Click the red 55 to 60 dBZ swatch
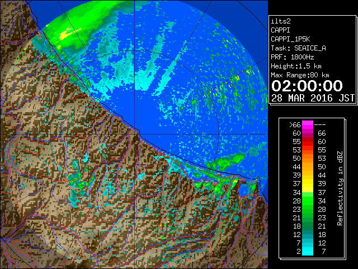358x269 pixels. 308,142
